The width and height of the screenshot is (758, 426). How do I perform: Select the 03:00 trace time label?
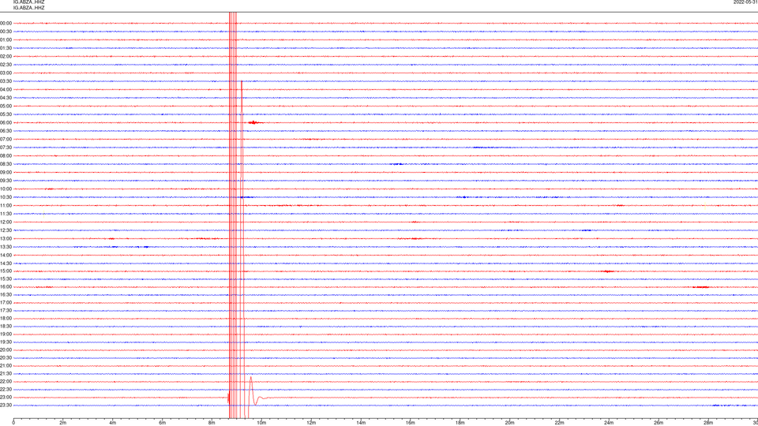point(6,73)
